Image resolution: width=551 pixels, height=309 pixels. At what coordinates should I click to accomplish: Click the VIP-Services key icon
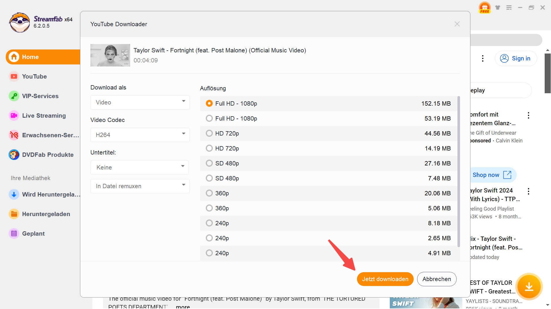[x=14, y=96]
